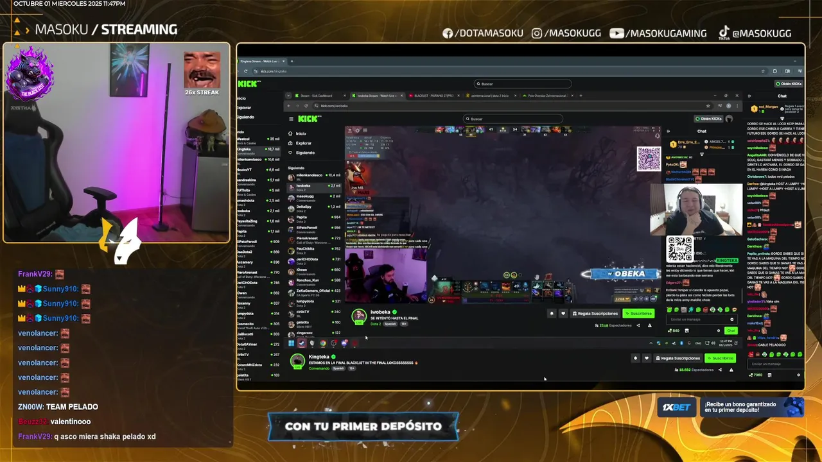Go back in inner iwobeka browser window
The height and width of the screenshot is (462, 822).
(289, 106)
